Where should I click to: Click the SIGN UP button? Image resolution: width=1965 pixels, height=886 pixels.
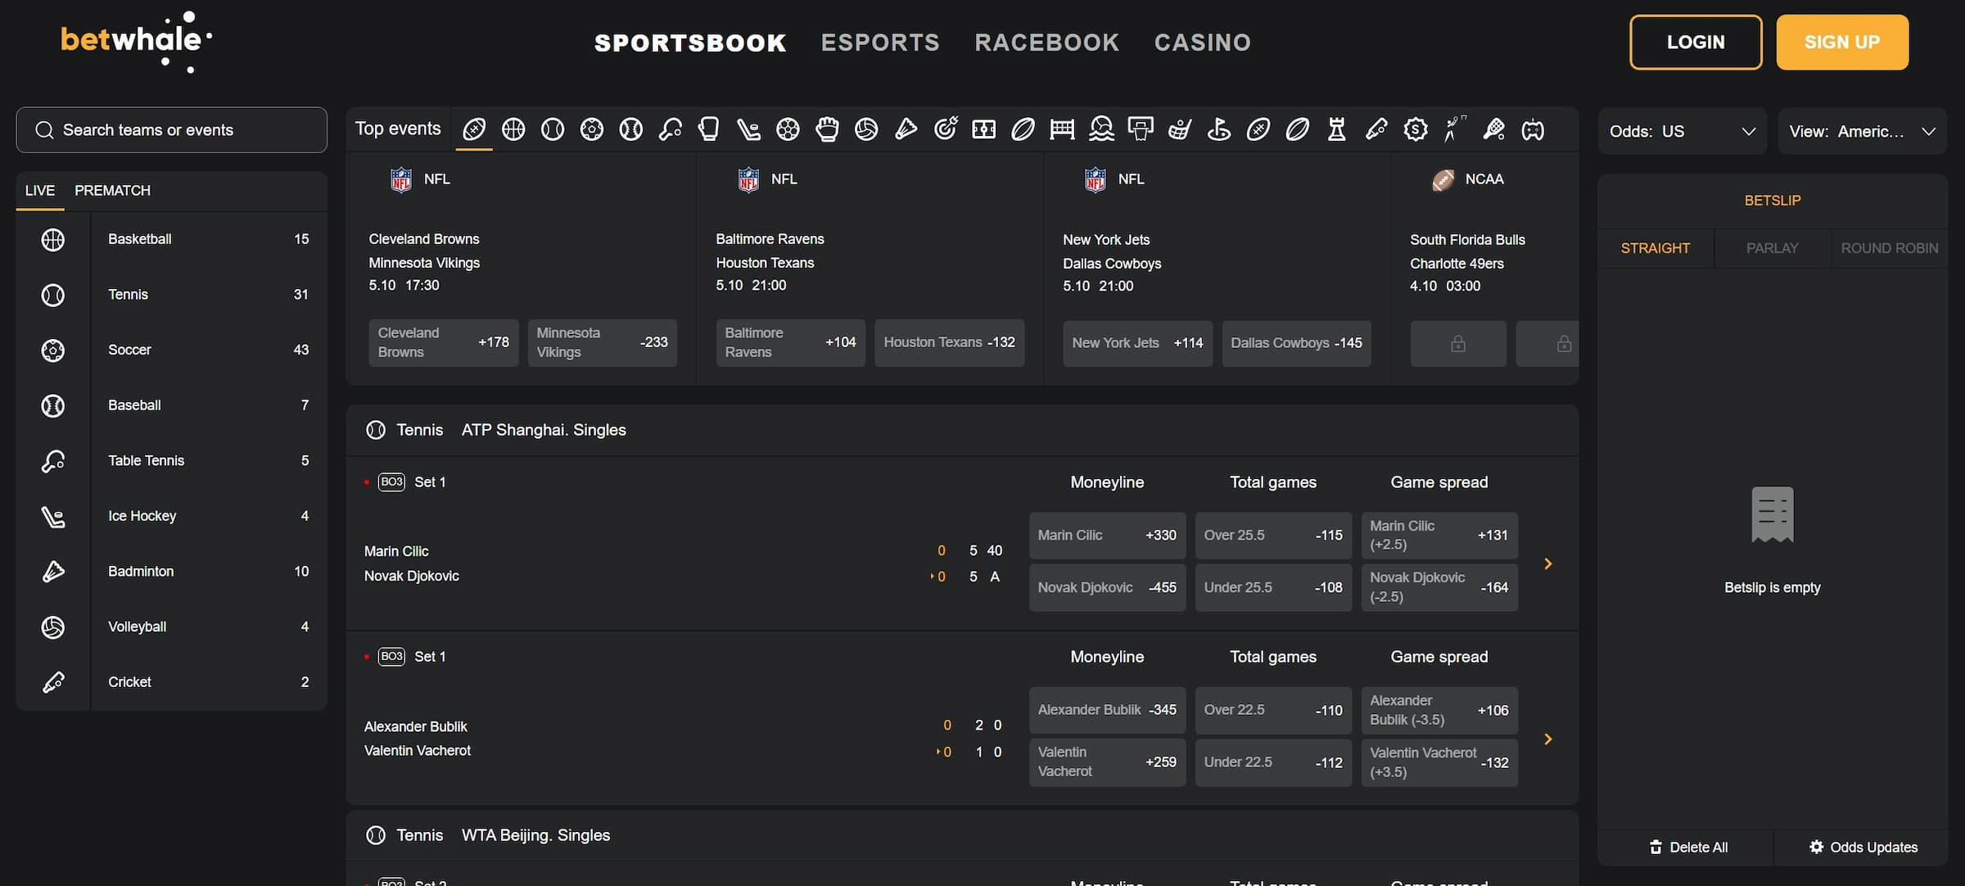coord(1841,43)
